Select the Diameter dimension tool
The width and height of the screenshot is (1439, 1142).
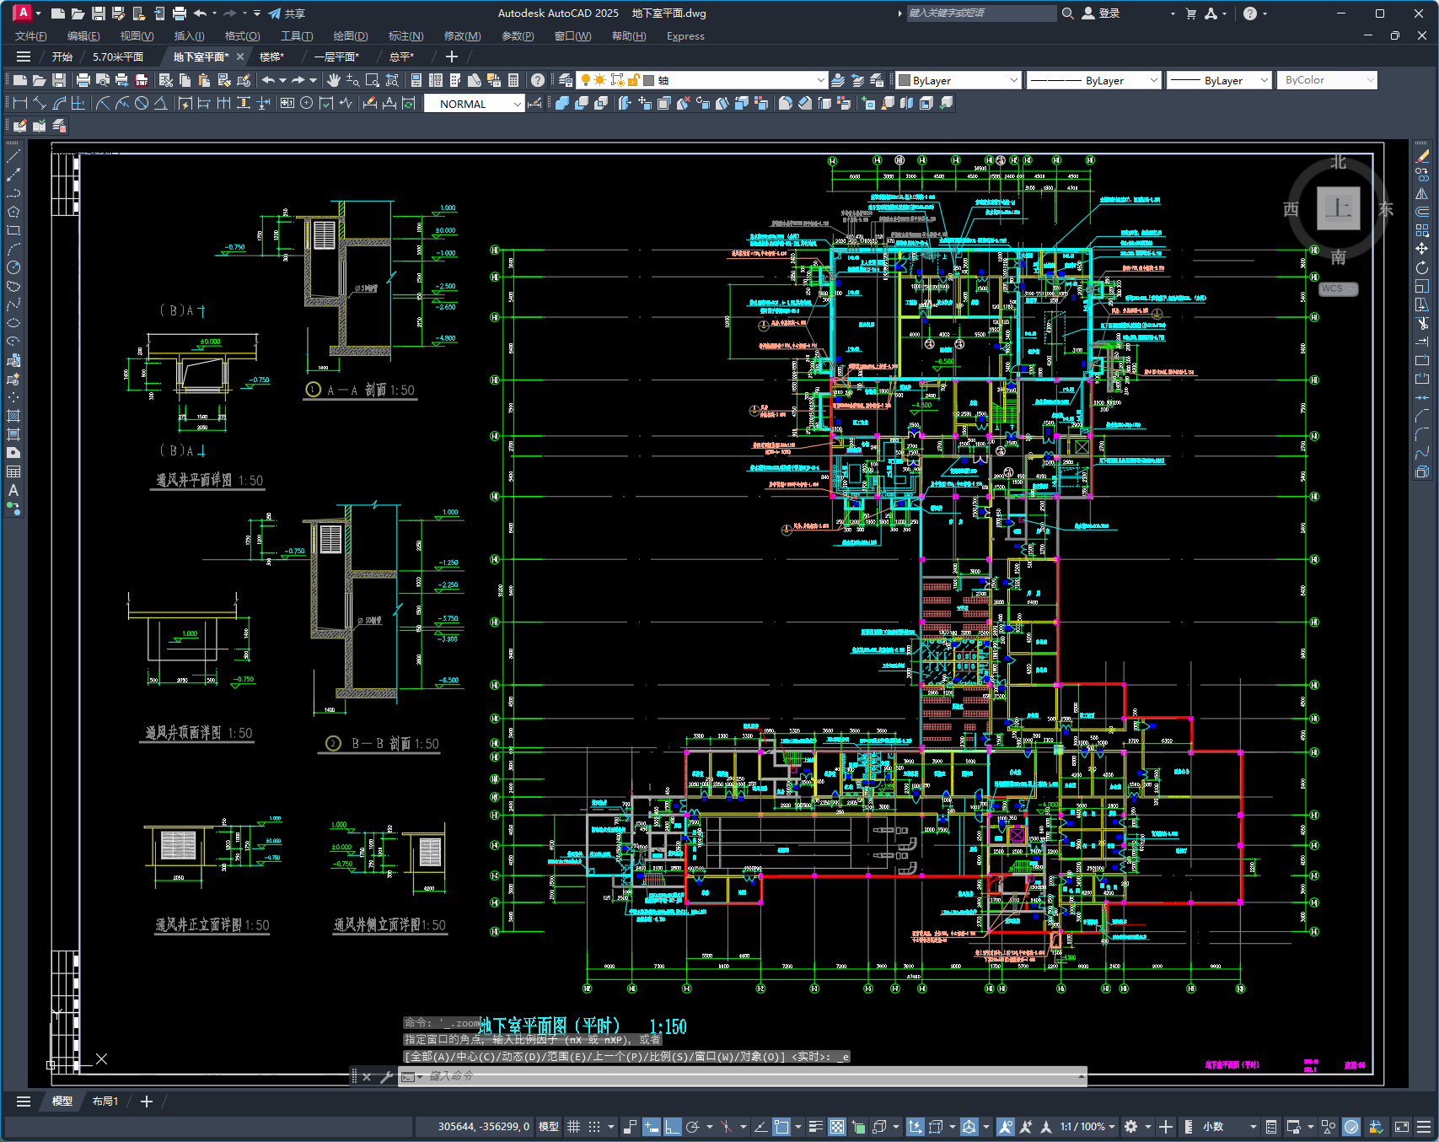pos(142,103)
